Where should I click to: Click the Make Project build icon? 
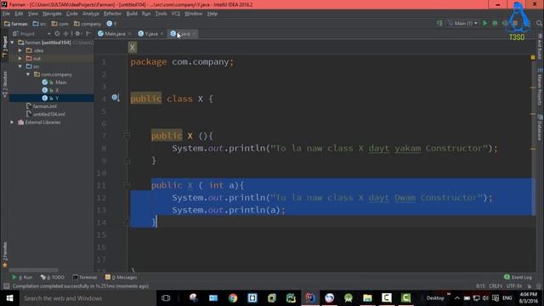click(439, 23)
